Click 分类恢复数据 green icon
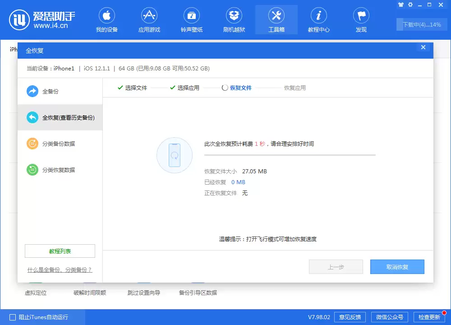Viewport: 451px width, 325px height. (32, 170)
